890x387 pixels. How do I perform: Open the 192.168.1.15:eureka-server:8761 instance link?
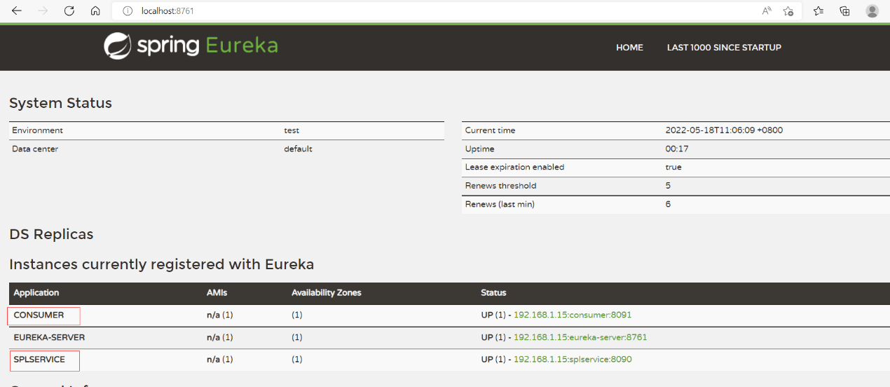pos(580,337)
